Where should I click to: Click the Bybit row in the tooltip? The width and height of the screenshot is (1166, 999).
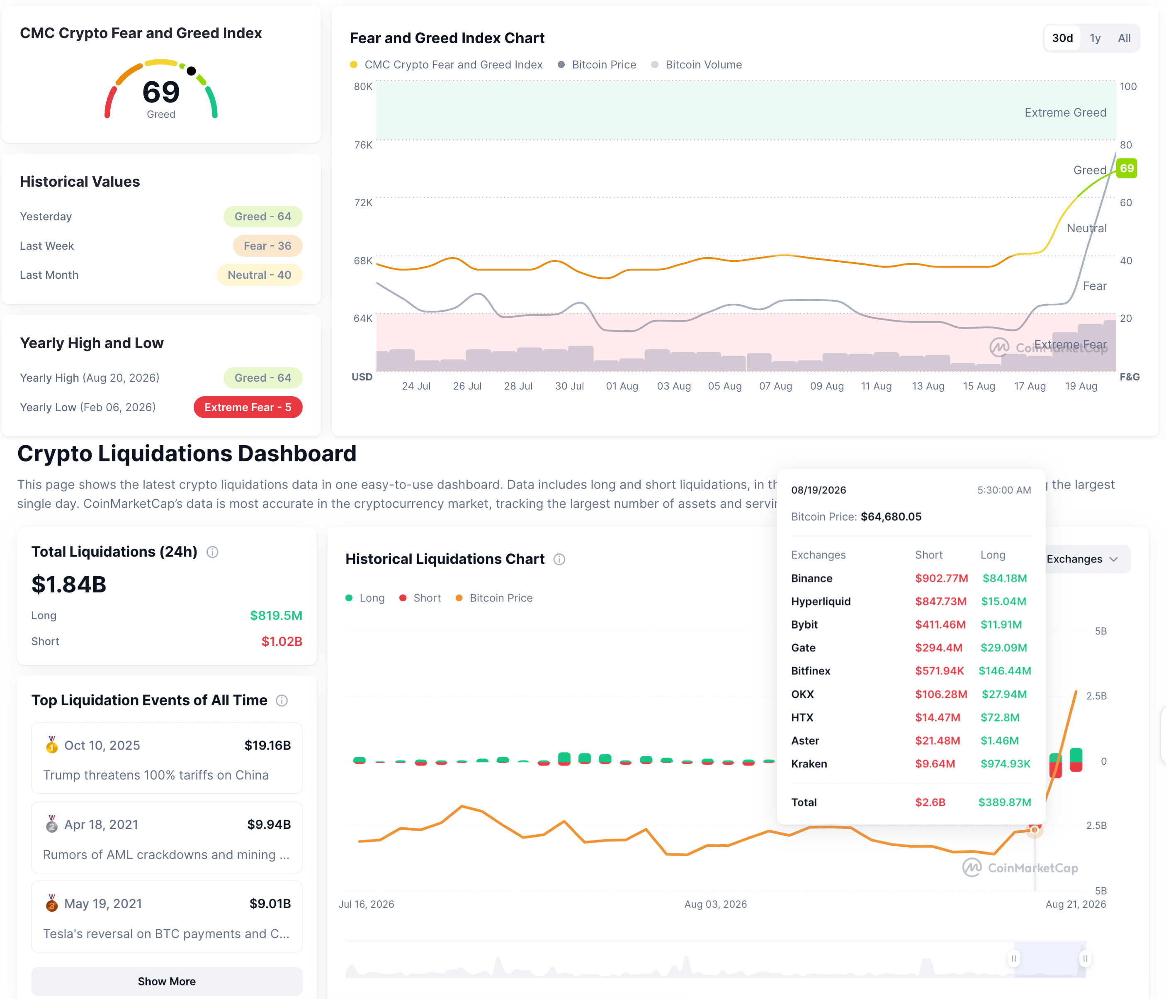coord(911,624)
